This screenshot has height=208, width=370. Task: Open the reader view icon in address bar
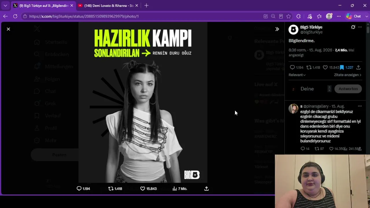281,16
